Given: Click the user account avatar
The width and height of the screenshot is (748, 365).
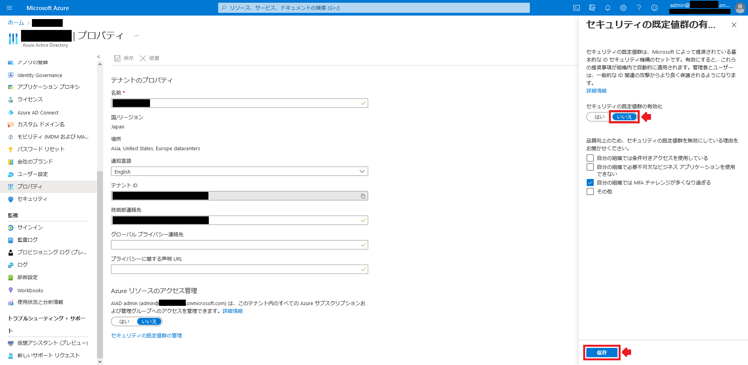Looking at the screenshot, I should [x=740, y=8].
